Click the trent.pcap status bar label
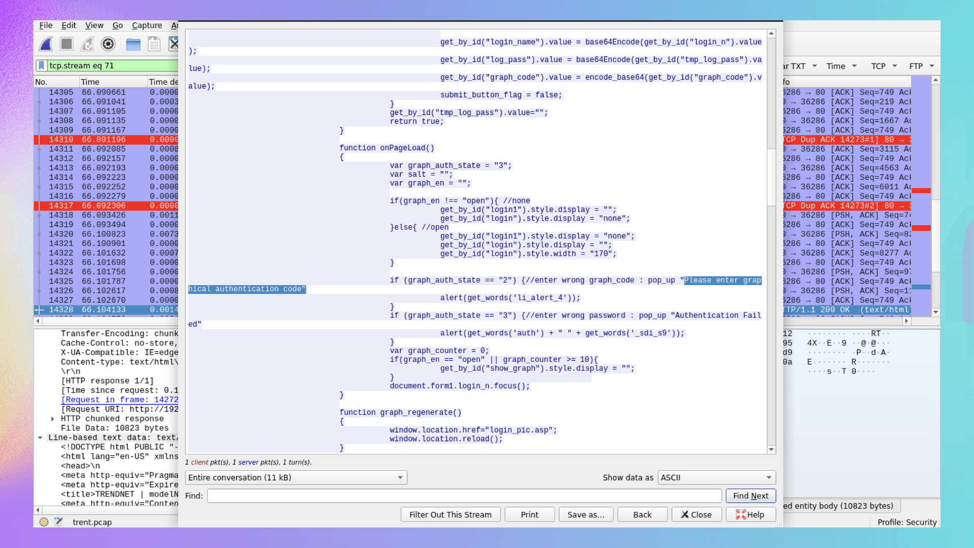The image size is (974, 548). pyautogui.click(x=92, y=522)
